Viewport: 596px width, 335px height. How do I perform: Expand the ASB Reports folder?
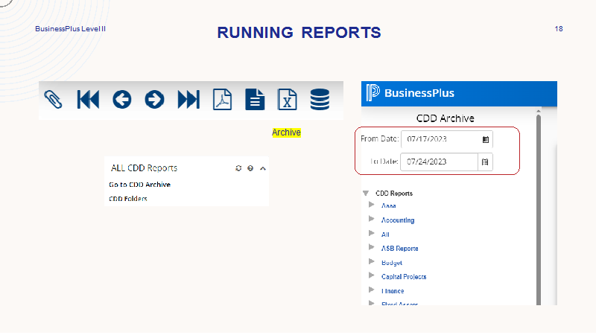371,247
